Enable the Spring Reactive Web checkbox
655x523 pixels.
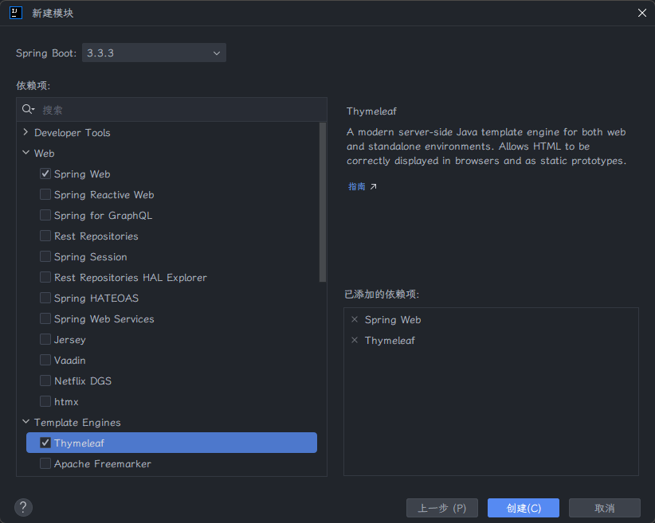point(45,194)
